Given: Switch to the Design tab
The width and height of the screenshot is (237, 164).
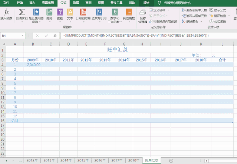Looking at the screenshot, I should [x=146, y=3].
